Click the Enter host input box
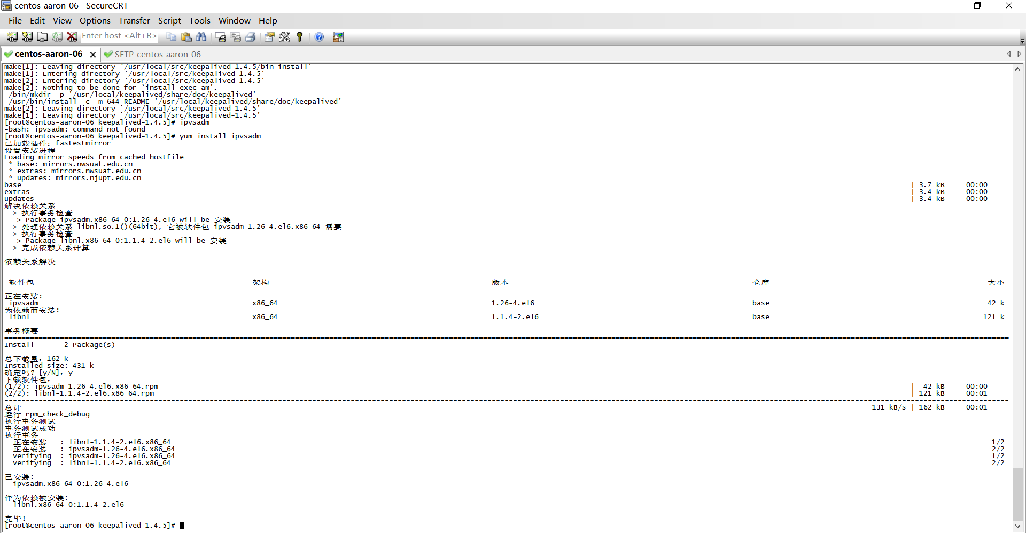The height and width of the screenshot is (533, 1026). point(119,36)
